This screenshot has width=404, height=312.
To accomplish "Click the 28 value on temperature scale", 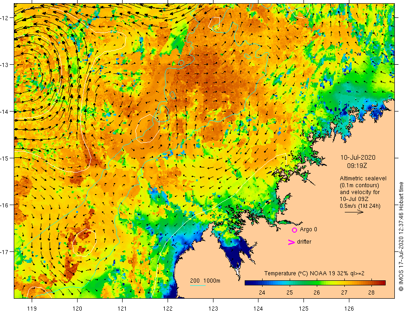I will click(371, 292).
